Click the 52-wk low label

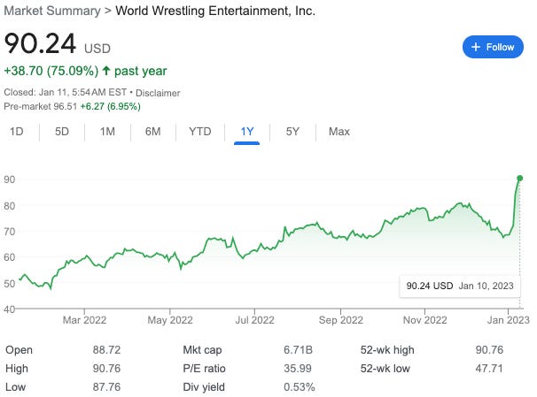click(385, 369)
